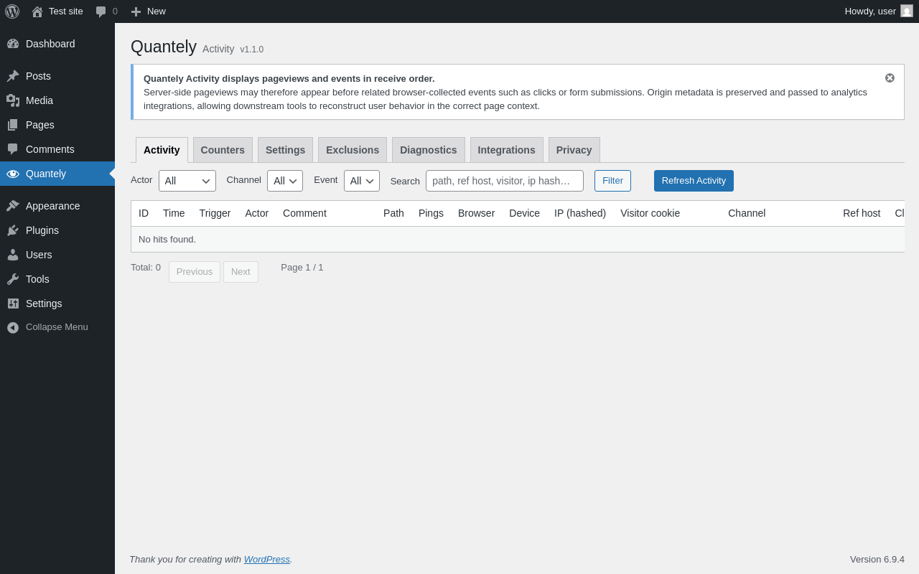Click the Tools wrench icon
Image resolution: width=919 pixels, height=574 pixels.
(x=13, y=279)
